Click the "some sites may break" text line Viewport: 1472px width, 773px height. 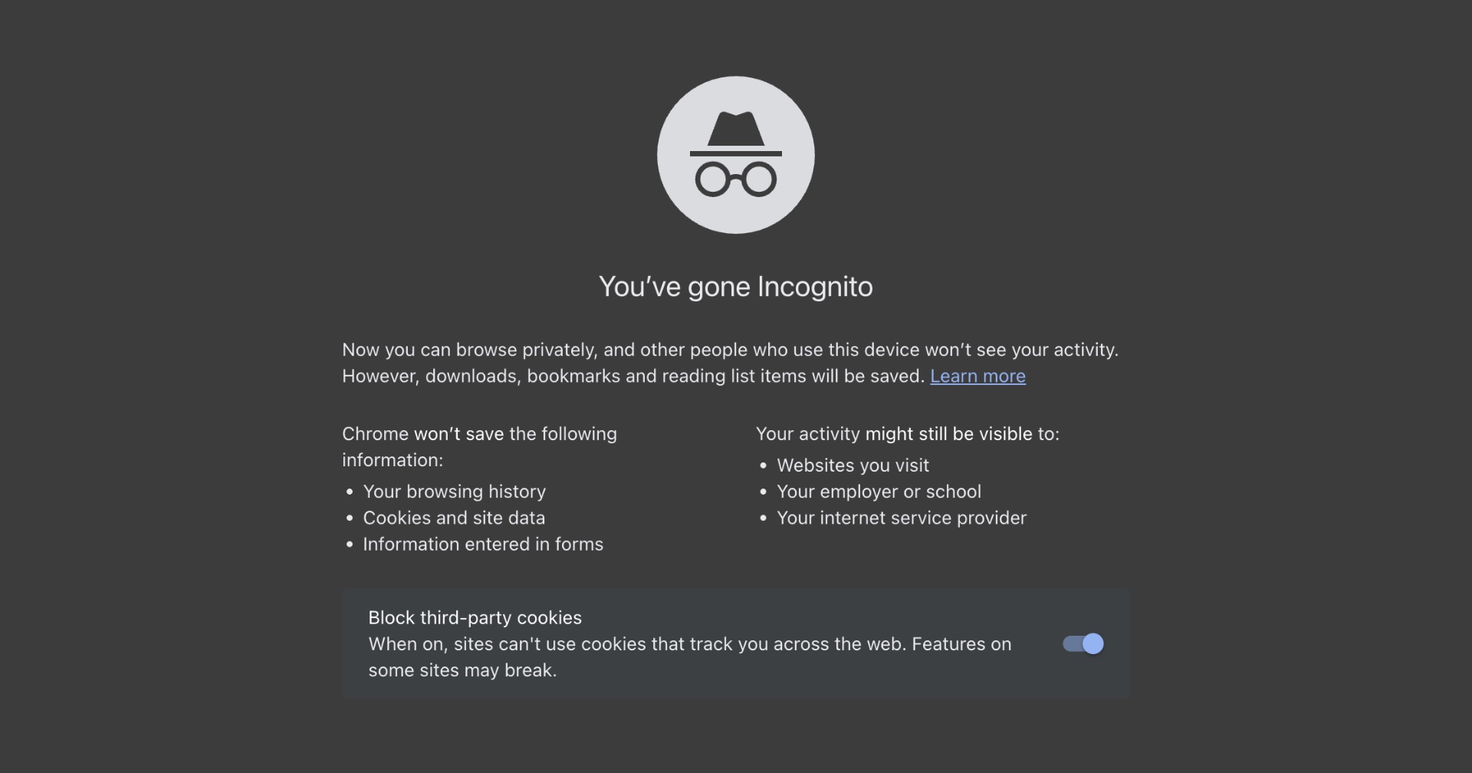(462, 670)
